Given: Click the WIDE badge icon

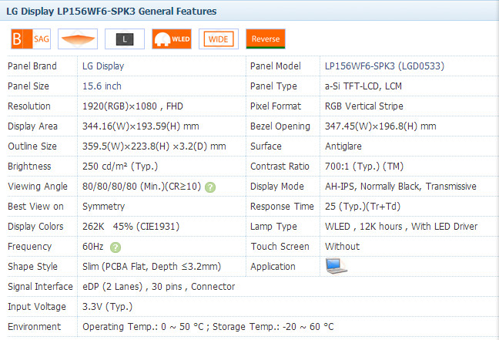Looking at the screenshot, I should coord(219,39).
